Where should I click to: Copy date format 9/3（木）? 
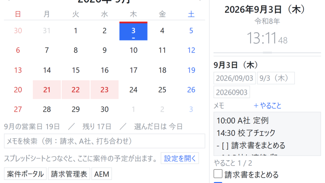276,78
